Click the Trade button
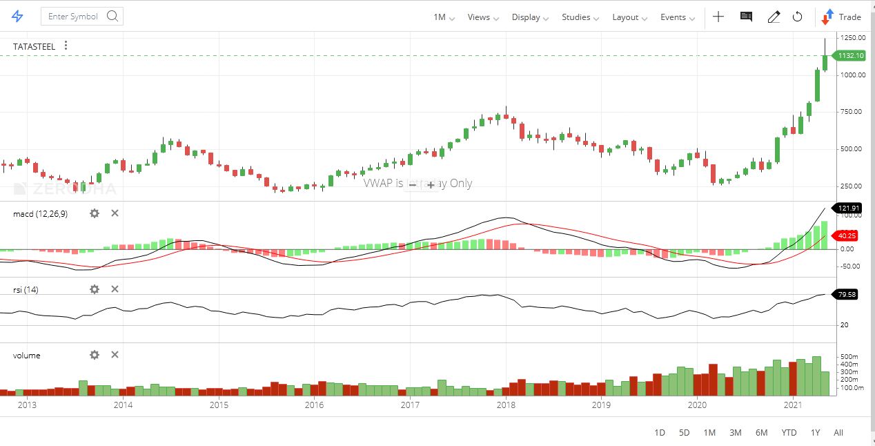Screen dimensions: 875x446 tap(843, 16)
